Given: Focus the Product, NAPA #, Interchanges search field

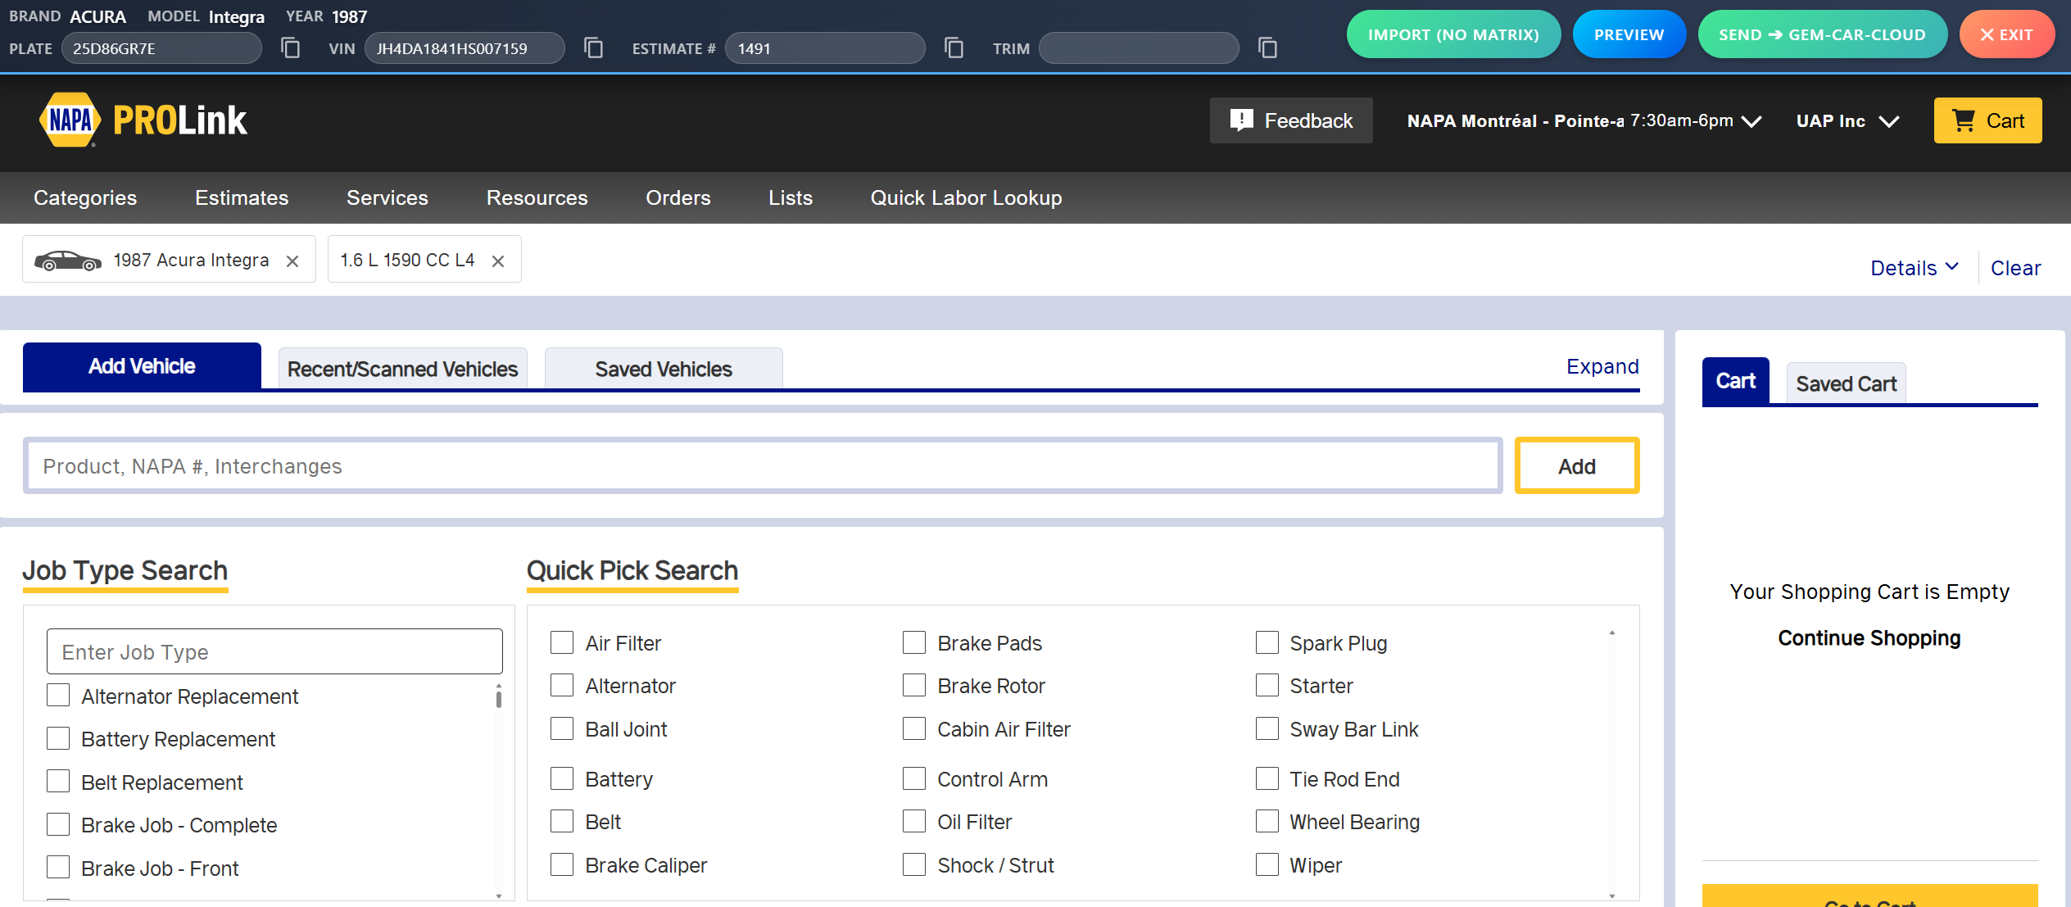Looking at the screenshot, I should 763,465.
